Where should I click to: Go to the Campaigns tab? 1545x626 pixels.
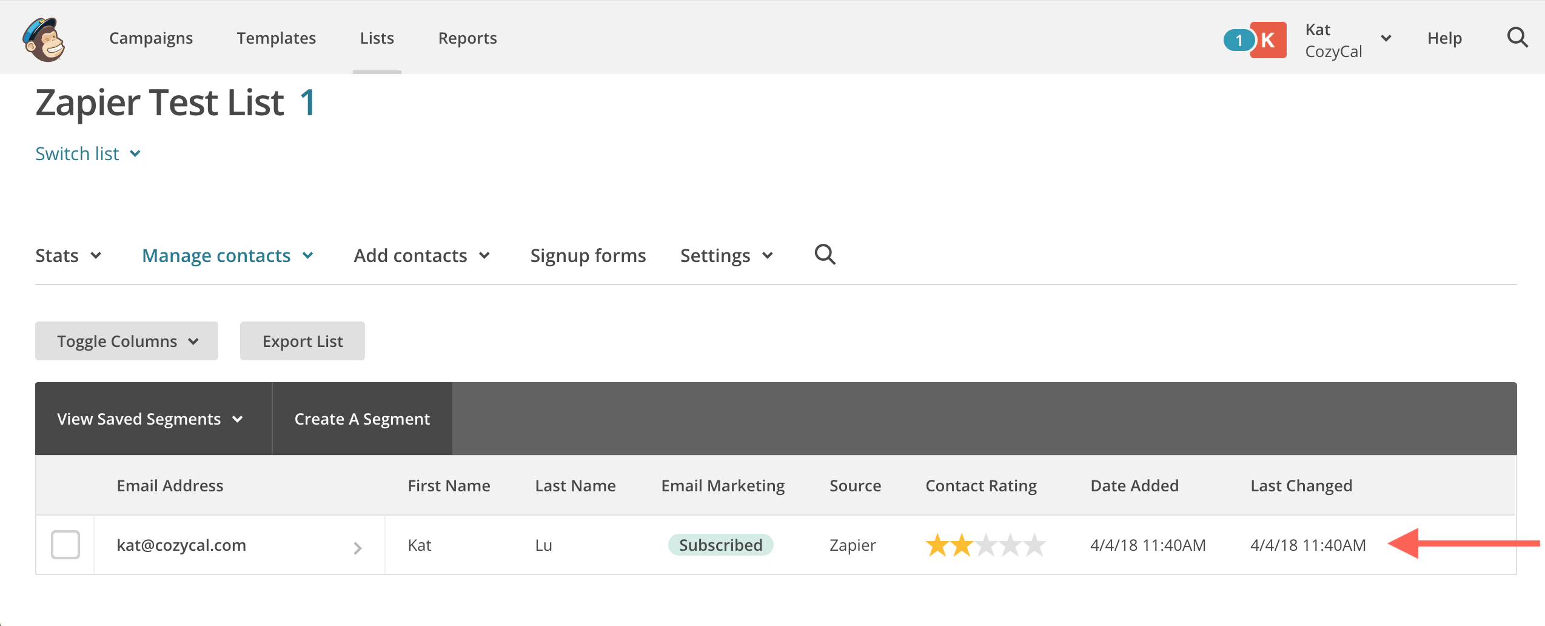coord(151,38)
